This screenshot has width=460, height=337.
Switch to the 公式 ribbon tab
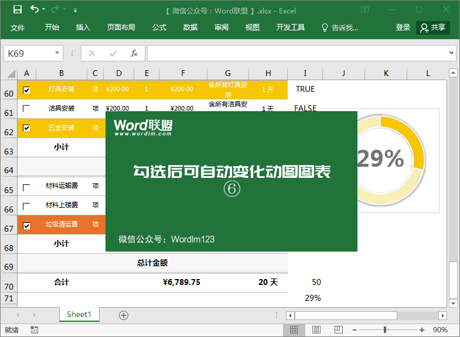(x=159, y=27)
